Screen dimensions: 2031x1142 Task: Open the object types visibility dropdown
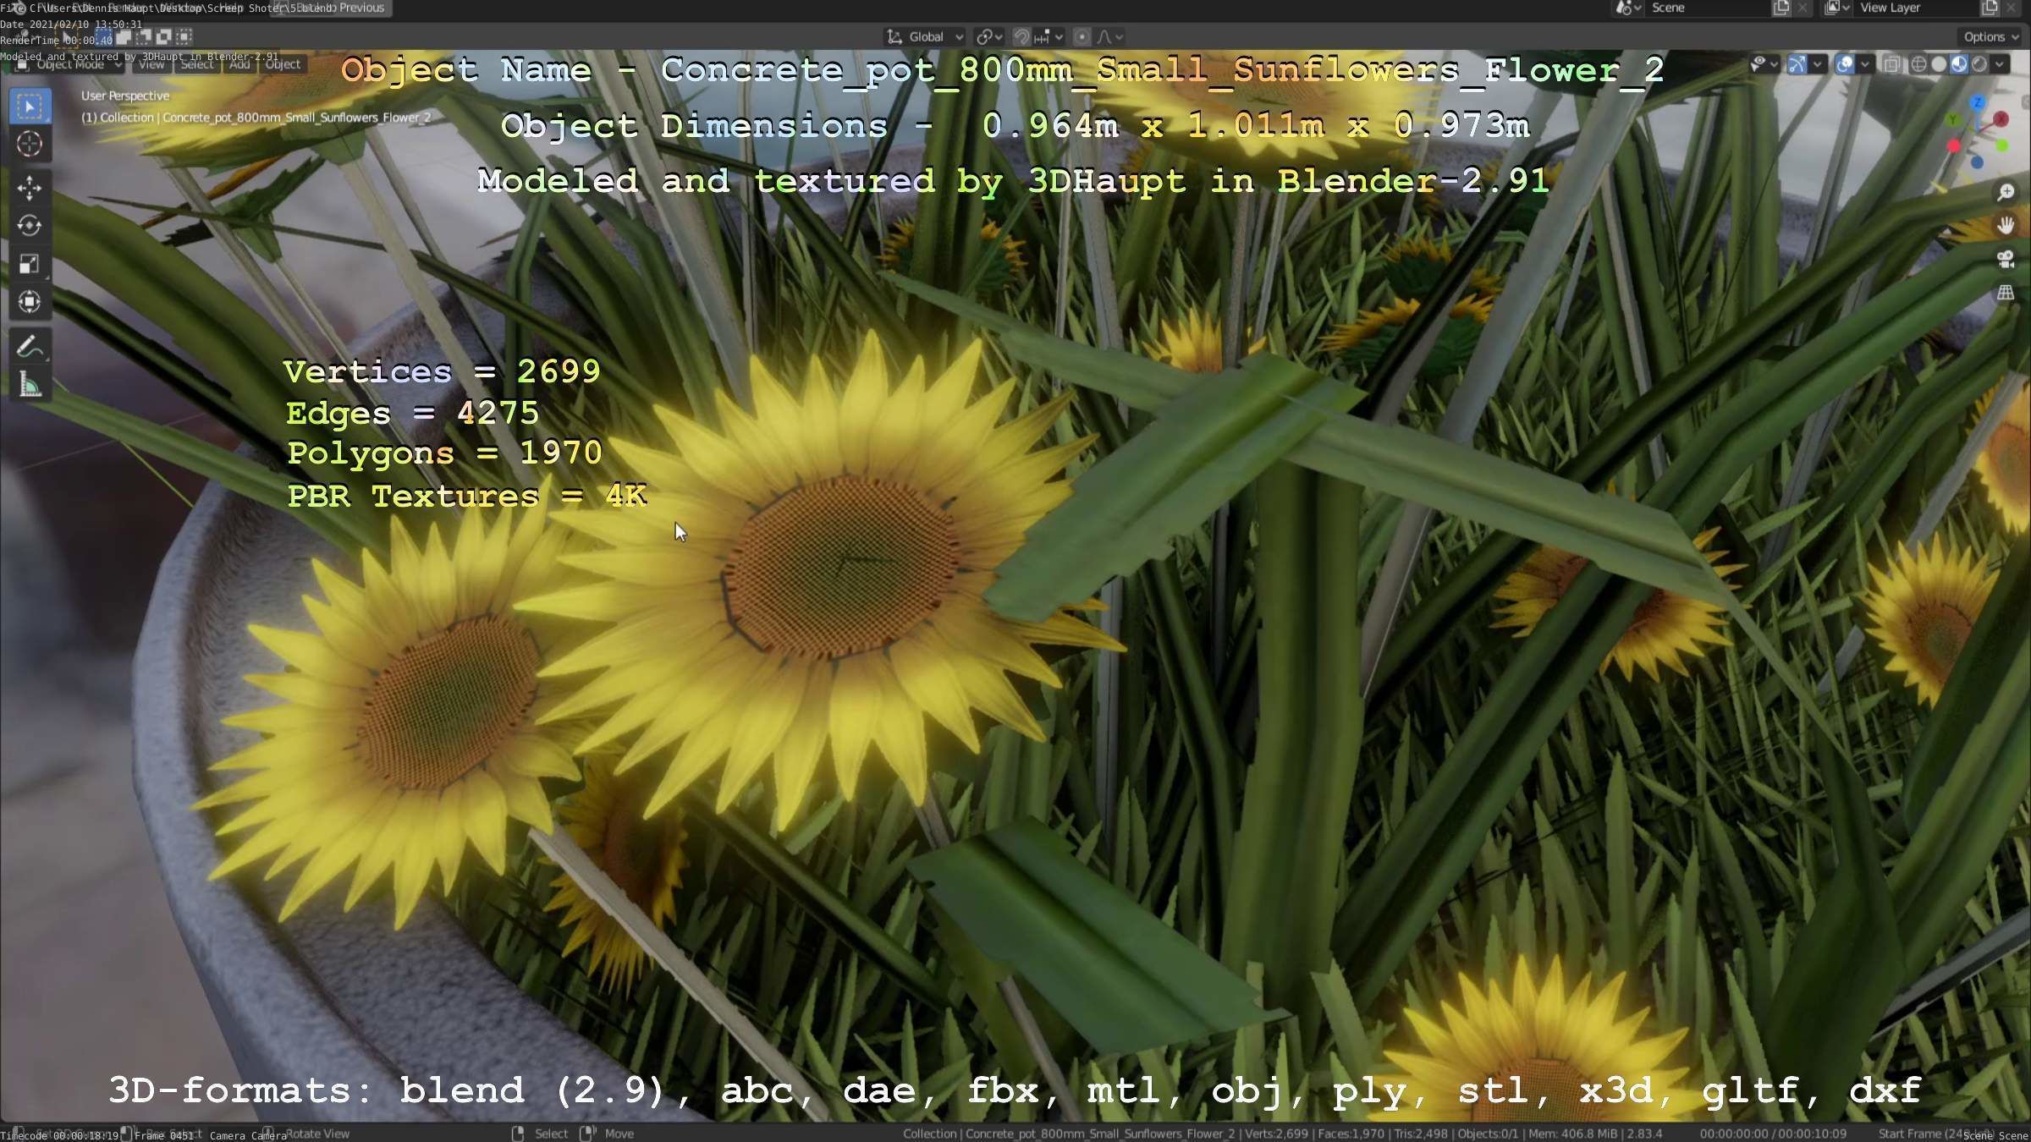[1764, 64]
